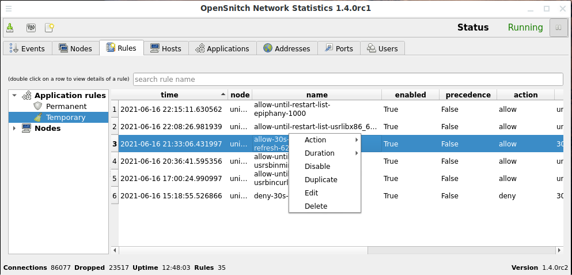Click the Addresses globe icon

point(268,48)
